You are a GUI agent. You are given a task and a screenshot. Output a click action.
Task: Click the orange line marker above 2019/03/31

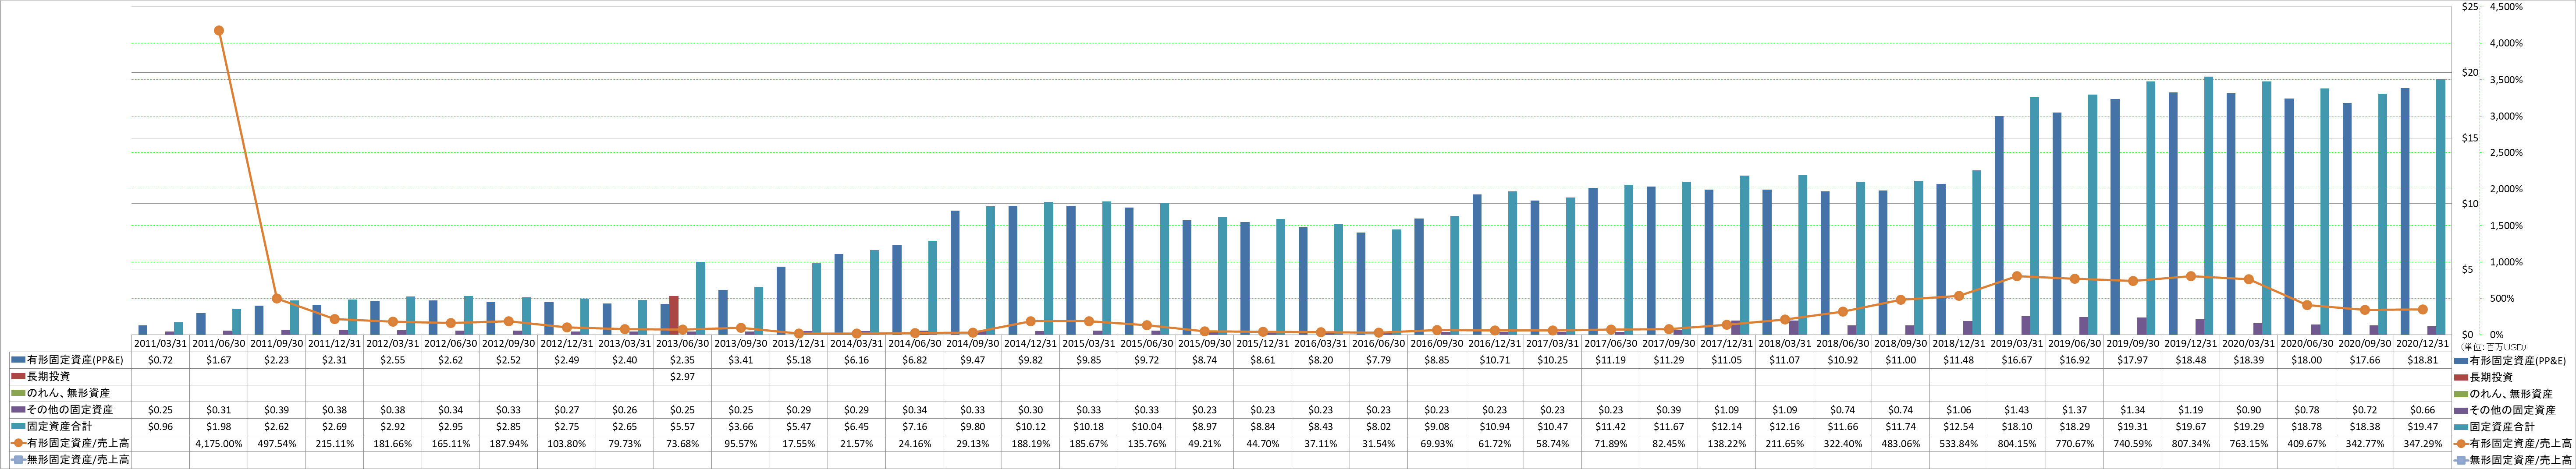(x=2017, y=276)
